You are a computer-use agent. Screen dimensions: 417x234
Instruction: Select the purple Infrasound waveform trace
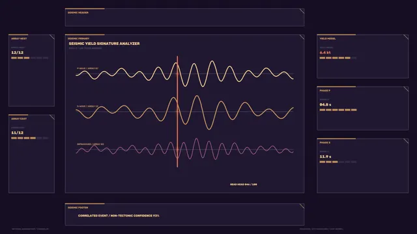[184, 149]
